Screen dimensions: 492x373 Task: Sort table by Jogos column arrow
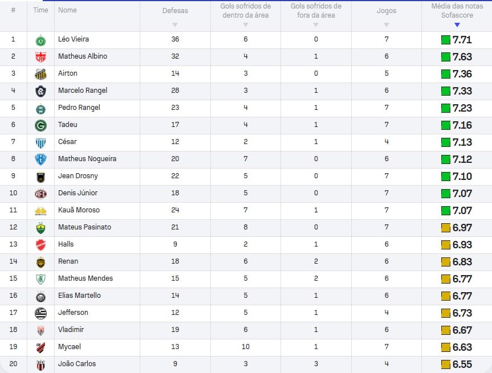(387, 24)
